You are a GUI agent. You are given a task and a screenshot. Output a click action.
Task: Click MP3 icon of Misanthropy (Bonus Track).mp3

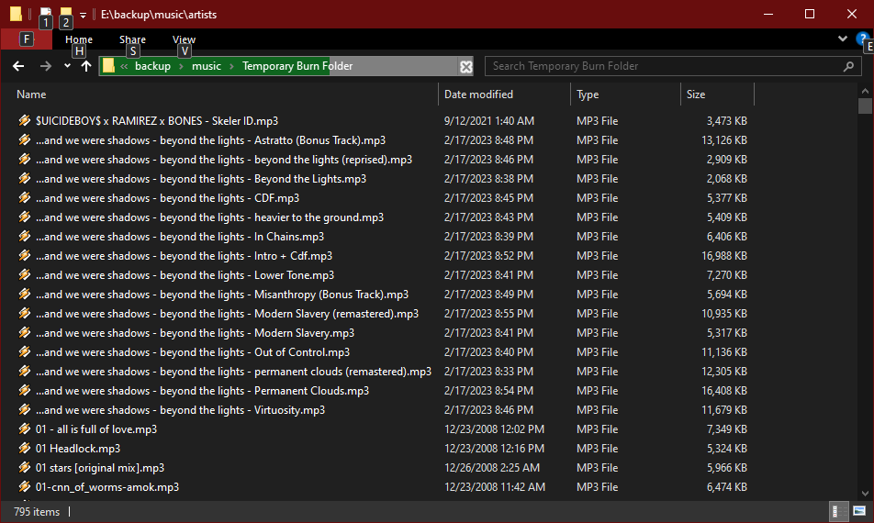click(24, 295)
